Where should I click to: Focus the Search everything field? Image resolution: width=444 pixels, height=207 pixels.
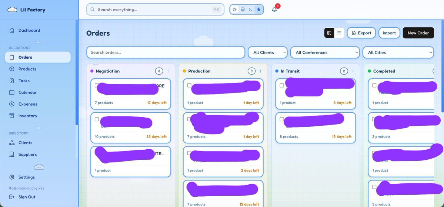tap(155, 9)
